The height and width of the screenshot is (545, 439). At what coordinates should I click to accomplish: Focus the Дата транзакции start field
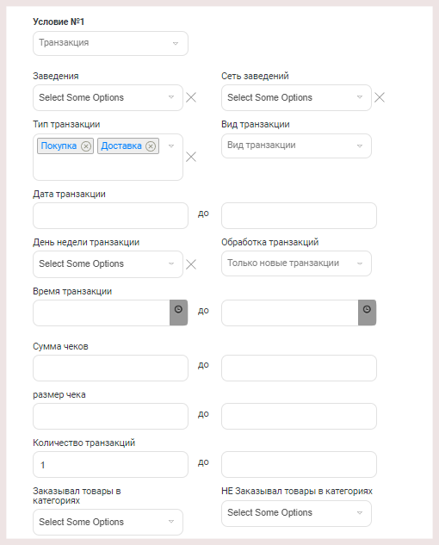click(110, 216)
